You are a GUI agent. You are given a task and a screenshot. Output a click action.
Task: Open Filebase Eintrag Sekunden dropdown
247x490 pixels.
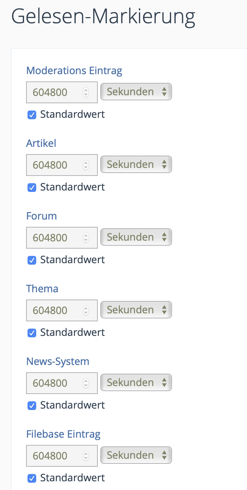coord(136,455)
